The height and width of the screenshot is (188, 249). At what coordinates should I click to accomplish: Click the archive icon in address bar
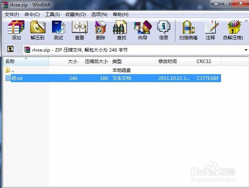(x=27, y=50)
